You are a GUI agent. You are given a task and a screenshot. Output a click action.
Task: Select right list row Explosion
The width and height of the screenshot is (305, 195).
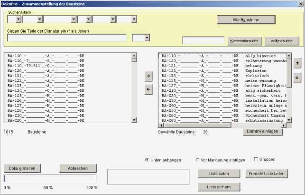pyautogui.click(x=223, y=71)
